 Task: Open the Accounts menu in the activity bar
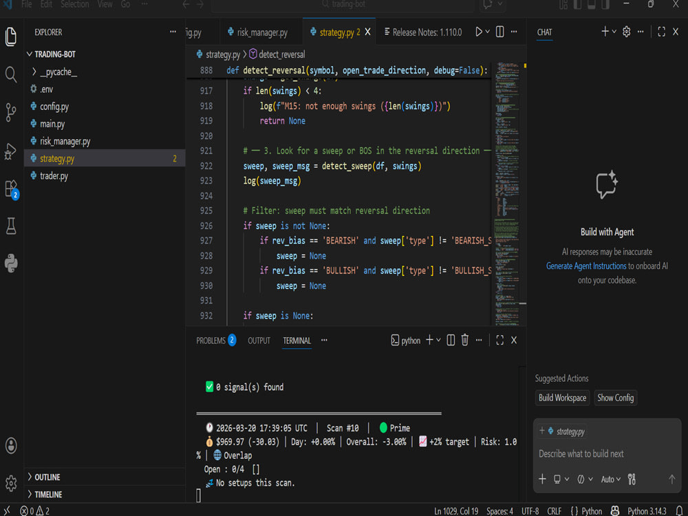click(x=11, y=445)
